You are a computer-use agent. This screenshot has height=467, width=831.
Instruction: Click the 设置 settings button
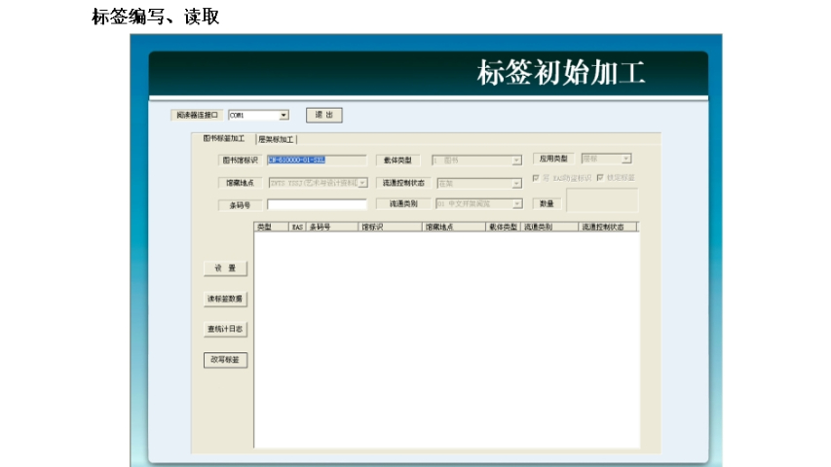point(225,269)
